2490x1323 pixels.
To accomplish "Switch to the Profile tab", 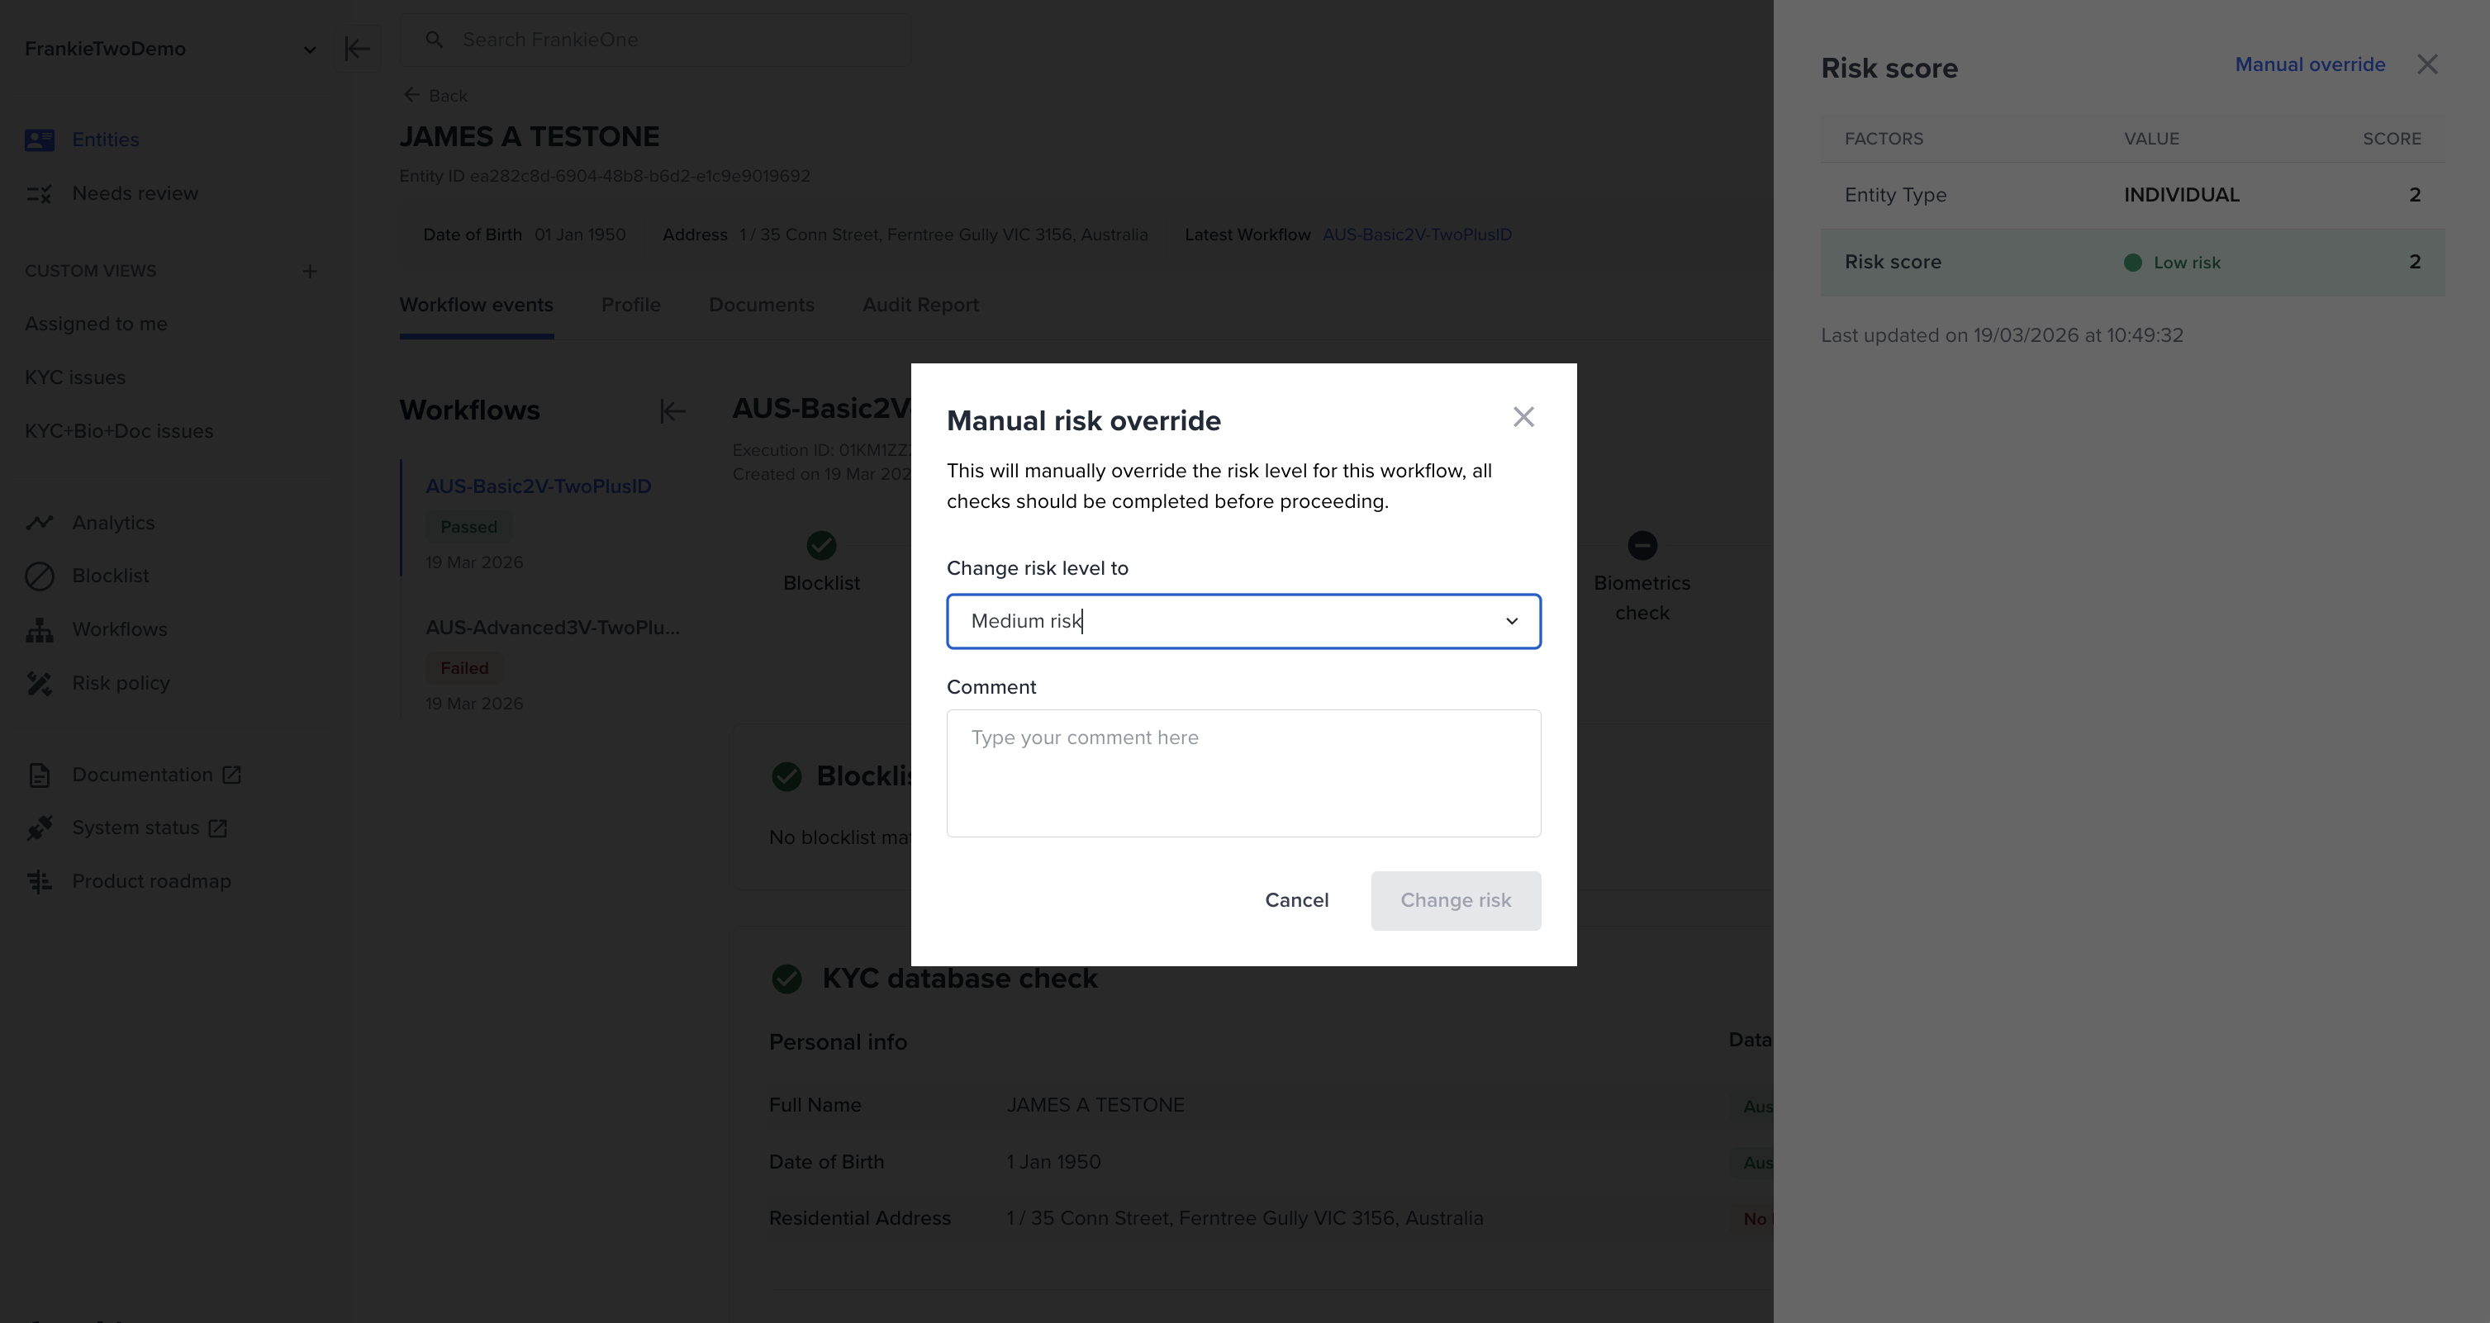I will (630, 306).
